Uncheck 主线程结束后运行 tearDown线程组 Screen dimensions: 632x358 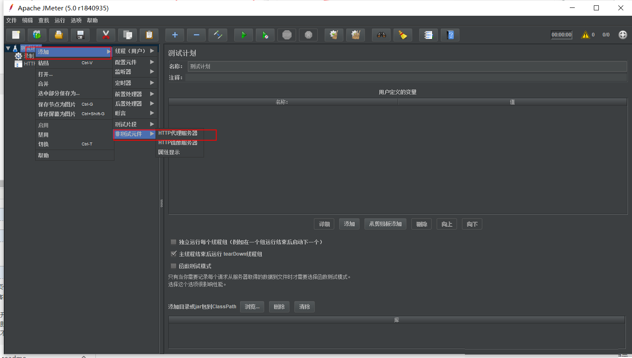pos(174,254)
